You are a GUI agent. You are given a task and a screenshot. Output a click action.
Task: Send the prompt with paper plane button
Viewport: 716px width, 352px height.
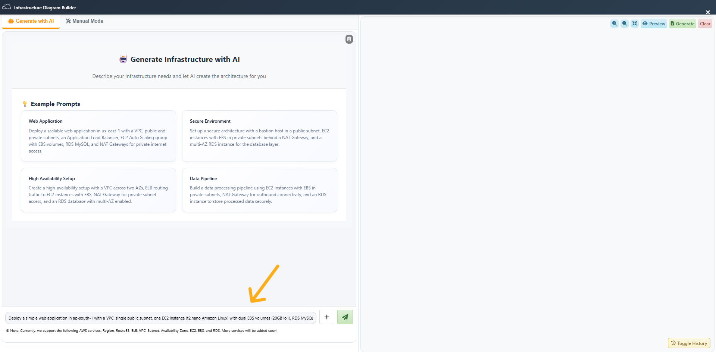tap(345, 317)
